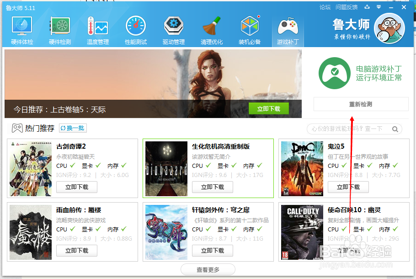Click the text 大小:29G on 使命召唤10
This screenshot has width=416, height=279.
pos(385,239)
